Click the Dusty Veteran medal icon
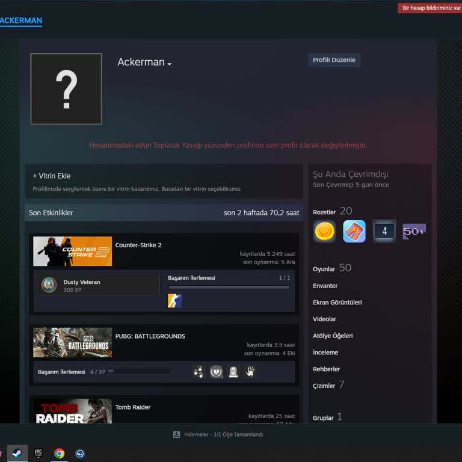 pyautogui.click(x=49, y=285)
